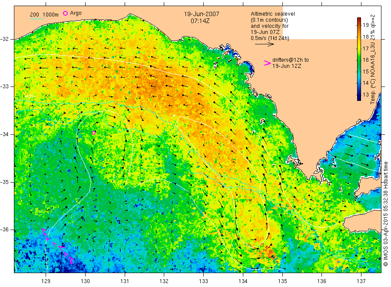Click the colorbar tick label 13

[365, 95]
